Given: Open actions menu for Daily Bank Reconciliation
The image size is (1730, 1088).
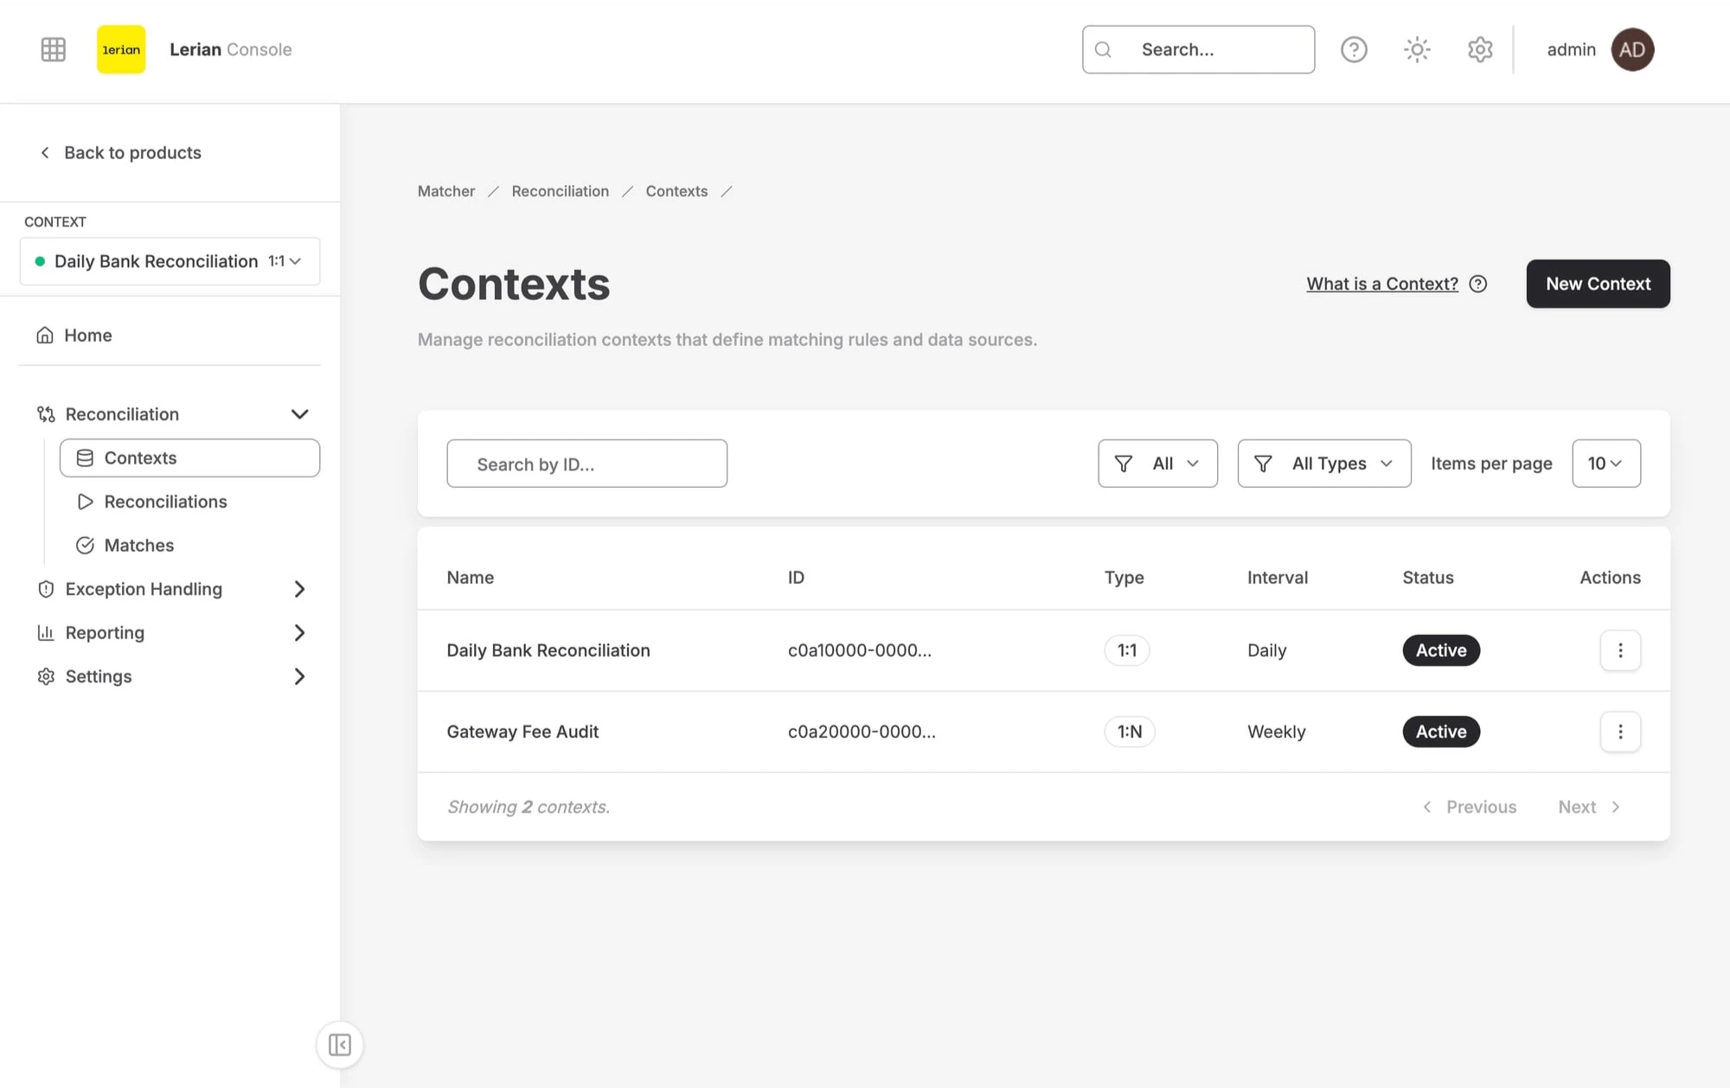Looking at the screenshot, I should (1620, 650).
